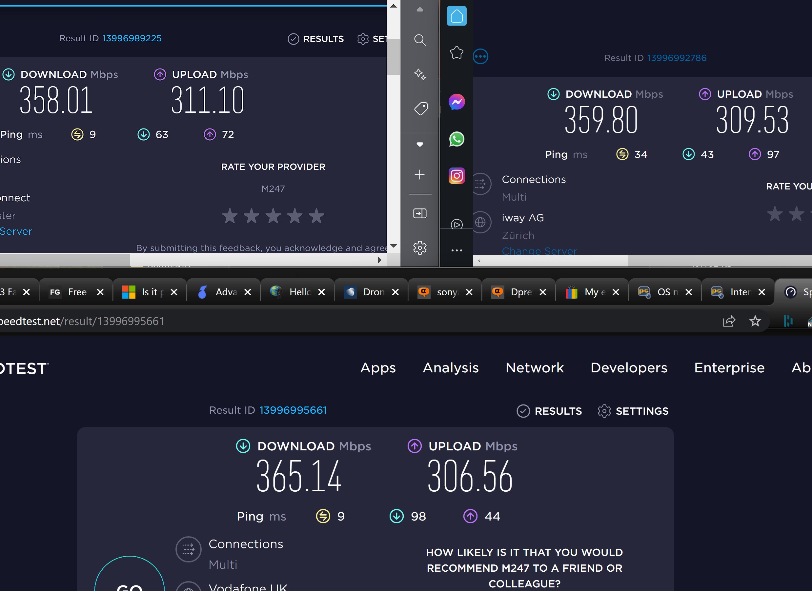This screenshot has width=812, height=591.
Task: Click the horizontal scrollbar right arrow in the top-left window
Action: [379, 260]
